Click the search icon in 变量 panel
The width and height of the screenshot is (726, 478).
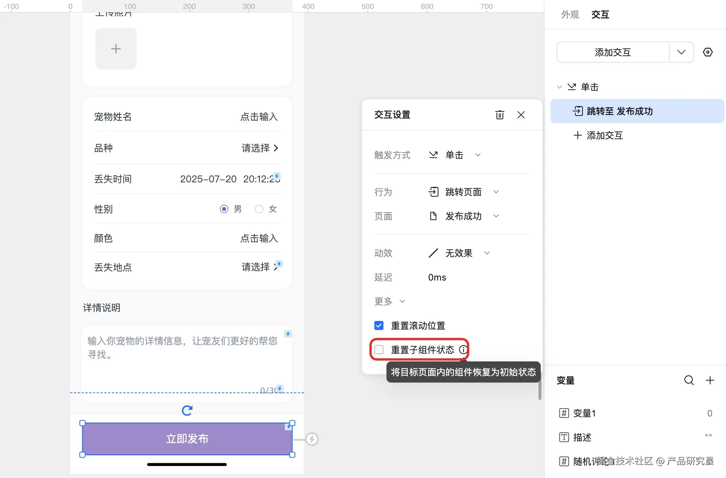689,380
